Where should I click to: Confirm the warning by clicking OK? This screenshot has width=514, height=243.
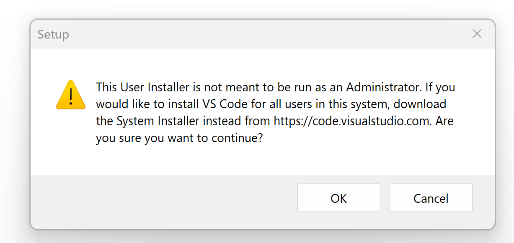tap(338, 197)
